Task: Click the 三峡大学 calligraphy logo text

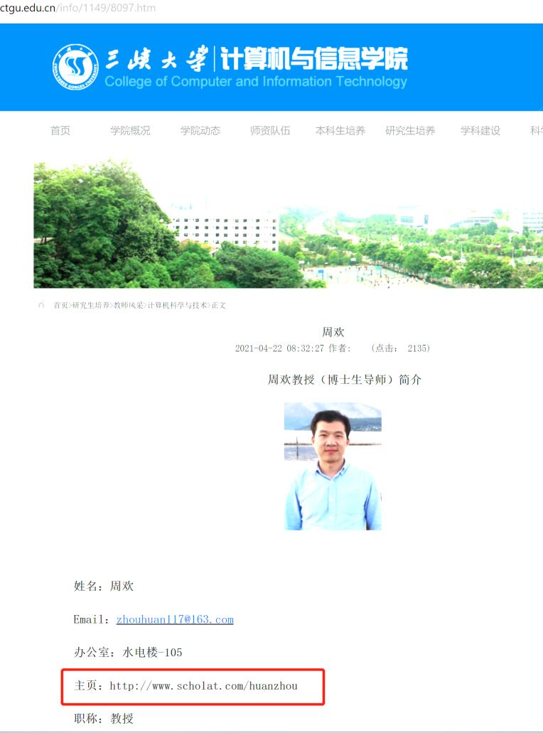Action: click(x=157, y=58)
